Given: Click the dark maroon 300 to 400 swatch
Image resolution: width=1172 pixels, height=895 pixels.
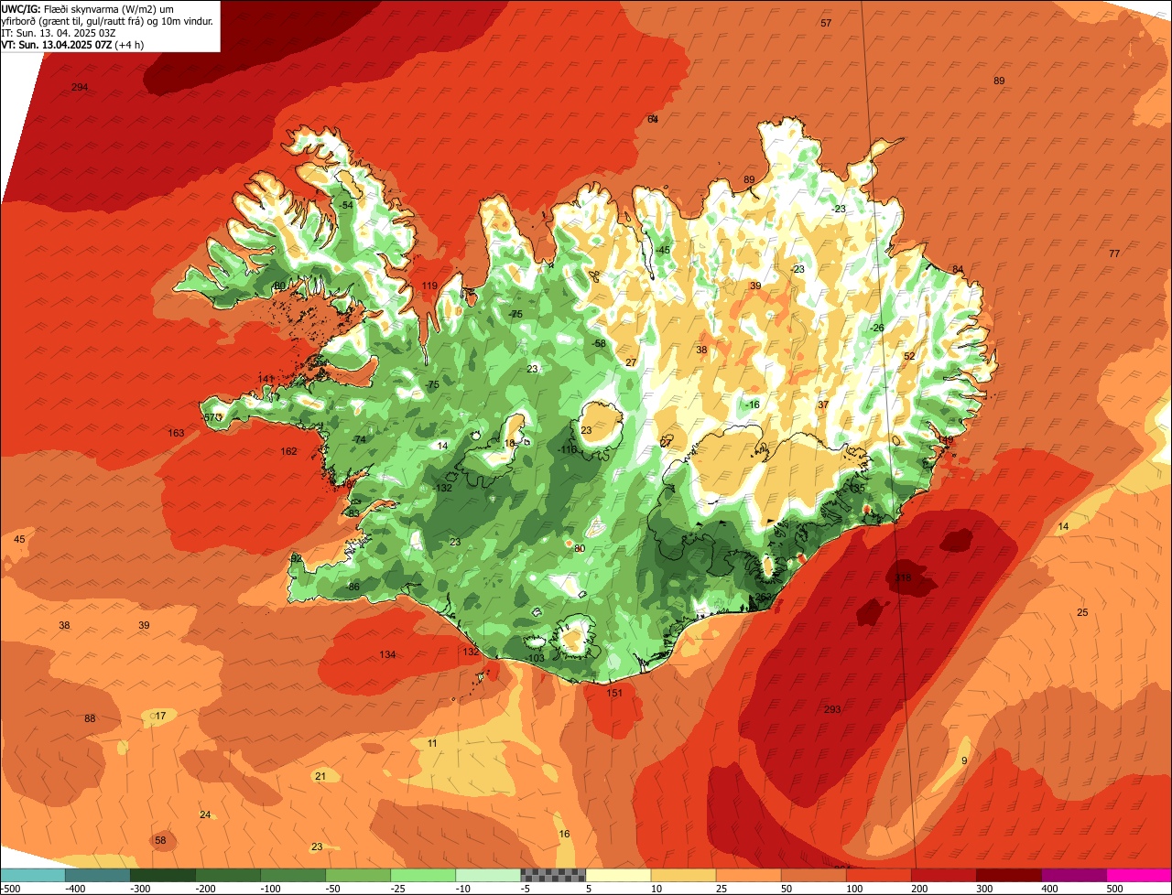Looking at the screenshot, I should point(1007,875).
